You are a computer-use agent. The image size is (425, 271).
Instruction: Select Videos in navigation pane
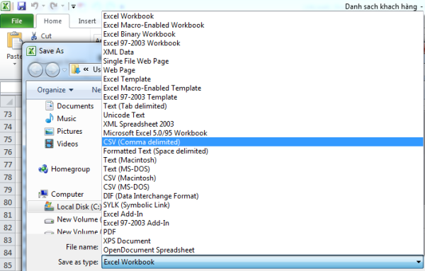coord(62,144)
